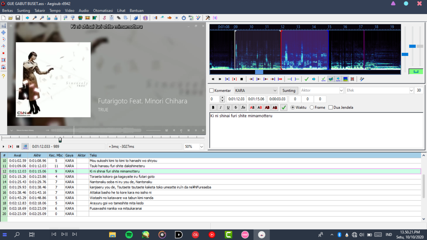Save subtitles with the floppy disk icon

pyautogui.click(x=18, y=18)
